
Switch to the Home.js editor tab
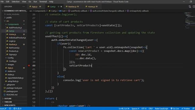pyautogui.click(x=92, y=6)
